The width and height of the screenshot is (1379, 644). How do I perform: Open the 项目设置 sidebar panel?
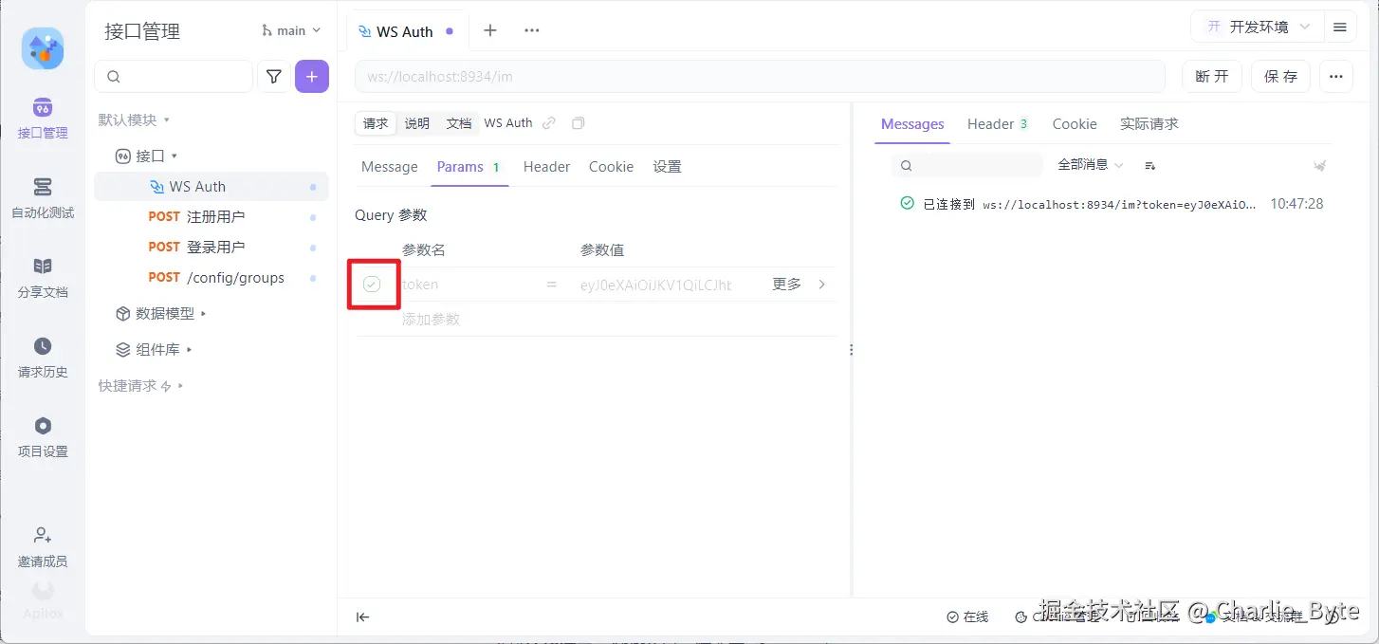(43, 438)
